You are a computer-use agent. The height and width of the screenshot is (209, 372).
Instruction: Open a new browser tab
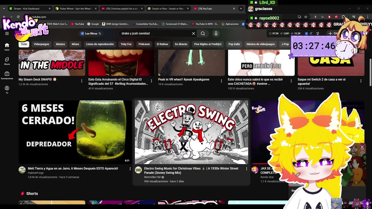241,9
